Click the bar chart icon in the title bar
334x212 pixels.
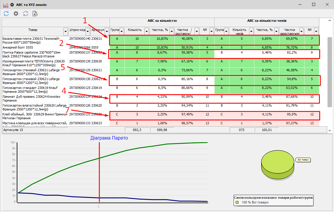pos(5,5)
